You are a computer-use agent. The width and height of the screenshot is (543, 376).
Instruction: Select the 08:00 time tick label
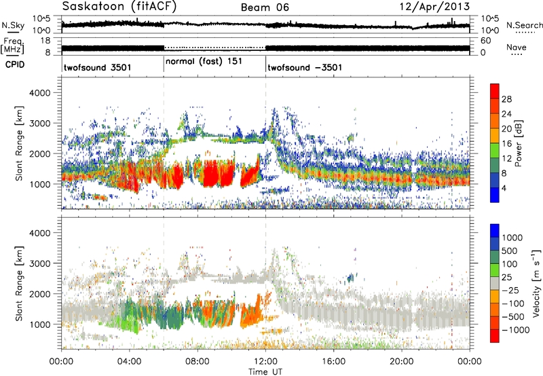(x=197, y=362)
